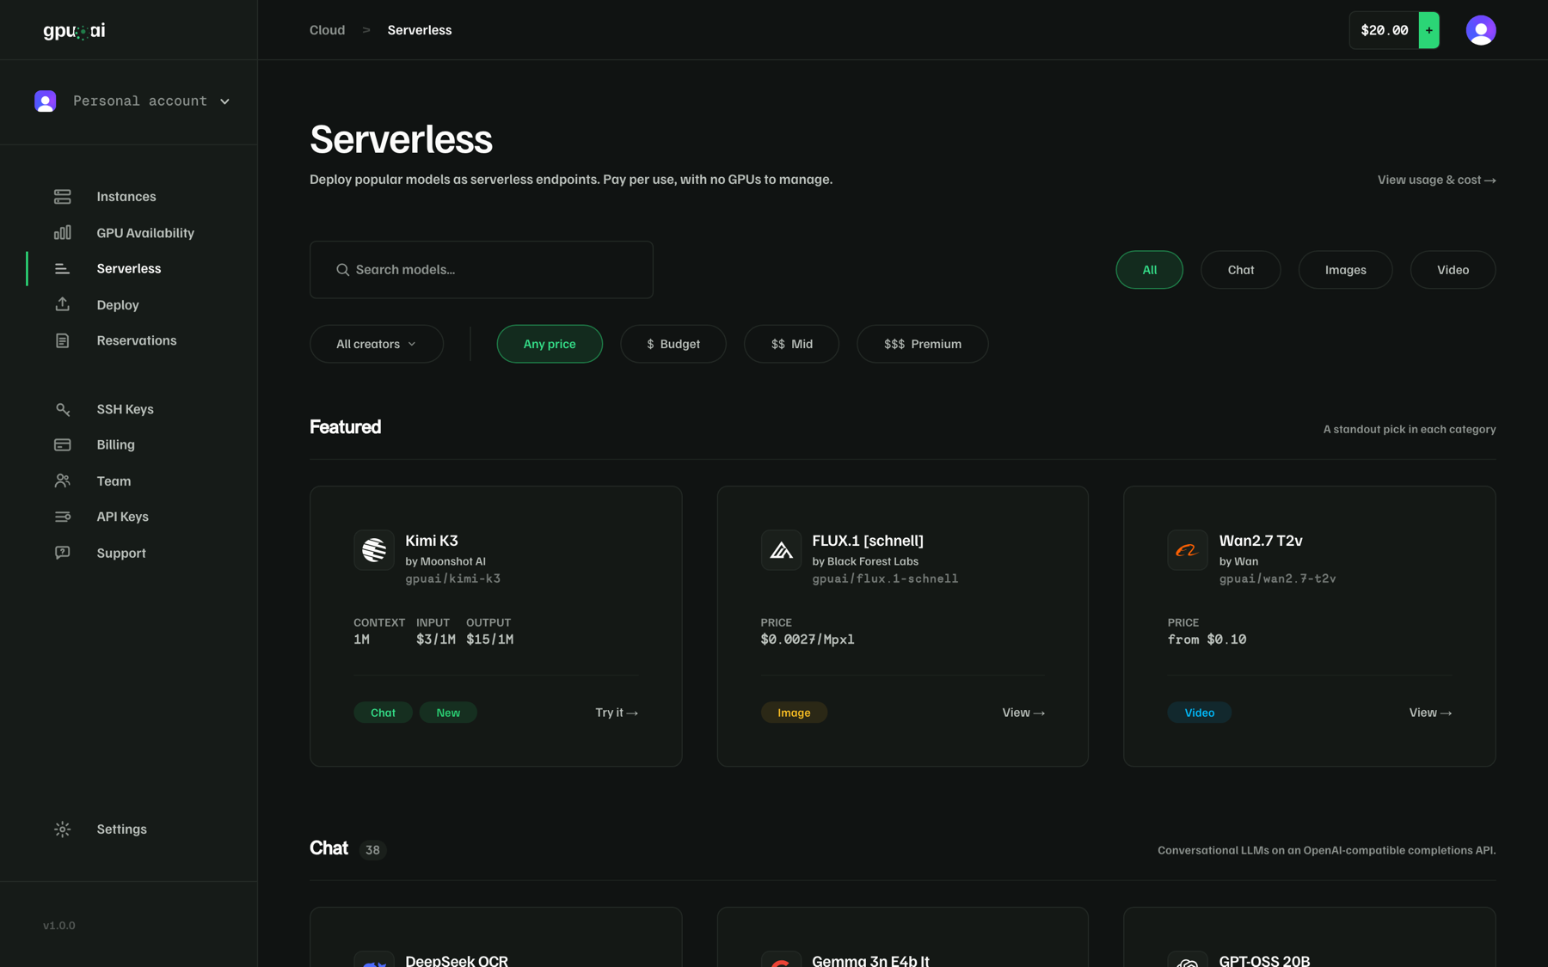Click the Kimi K3 Moonshot logo
This screenshot has height=967, width=1548.
pyautogui.click(x=374, y=550)
